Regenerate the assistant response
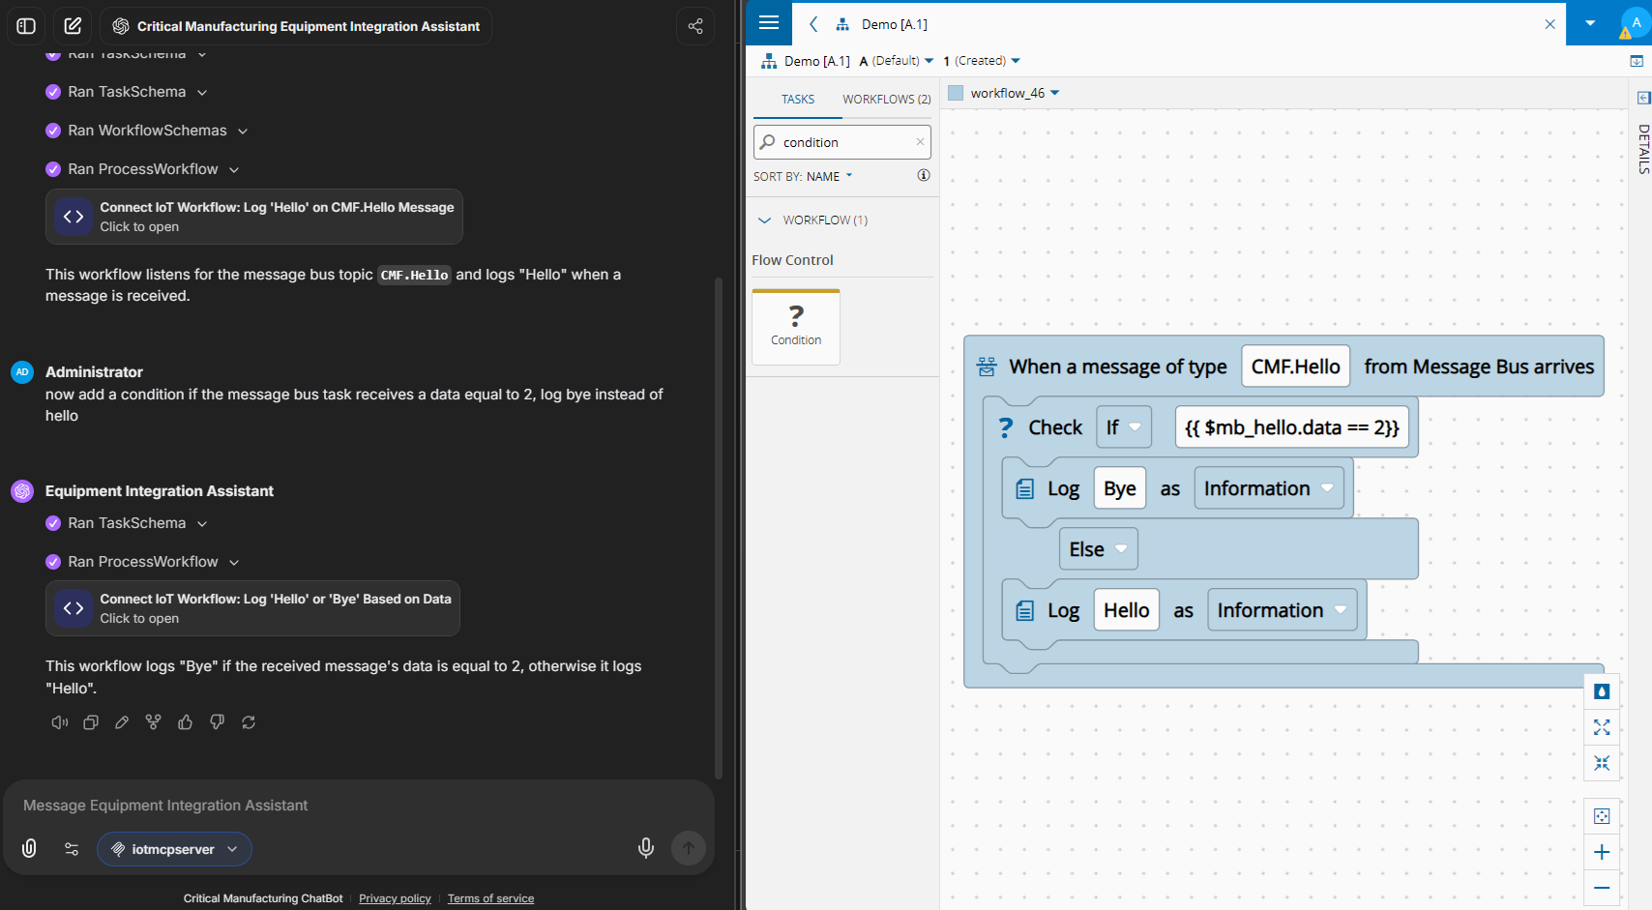Image resolution: width=1652 pixels, height=910 pixels. coord(249,722)
